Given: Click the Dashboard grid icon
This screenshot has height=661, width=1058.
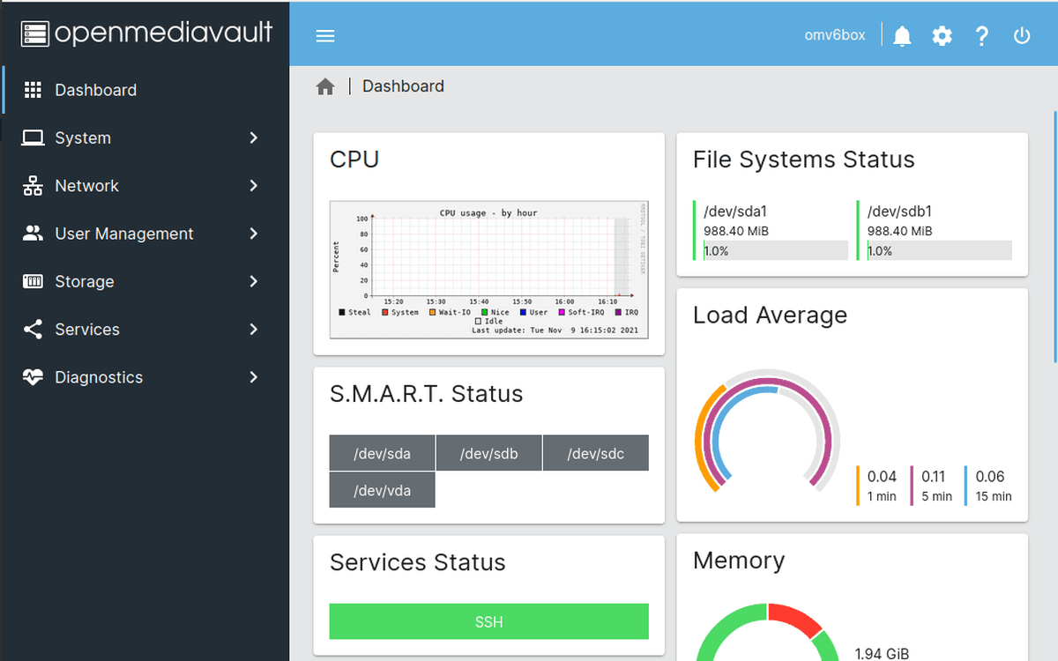Looking at the screenshot, I should (33, 90).
